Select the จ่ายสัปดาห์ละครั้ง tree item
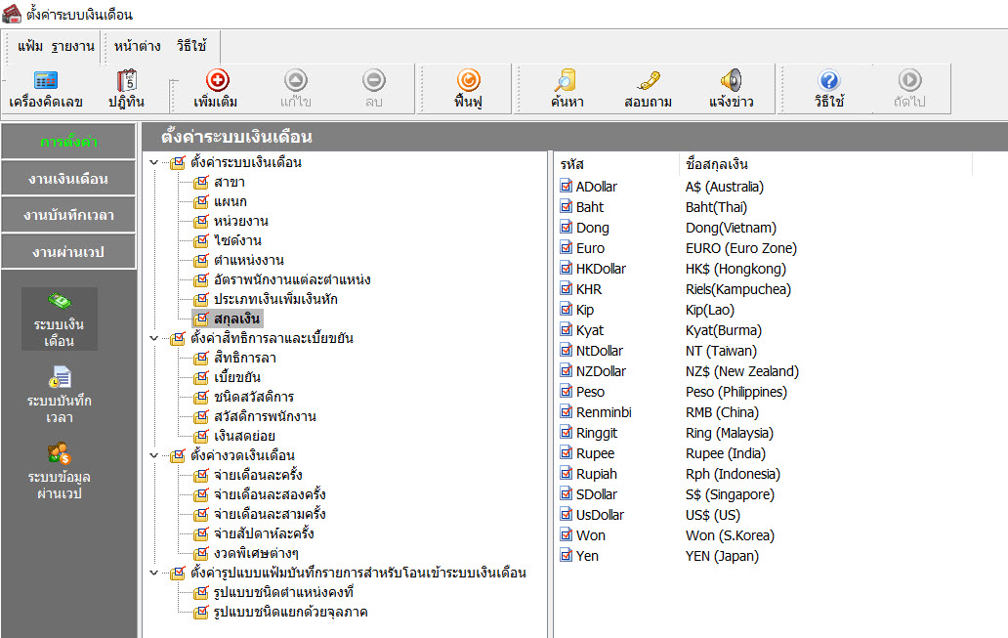 coord(264,533)
